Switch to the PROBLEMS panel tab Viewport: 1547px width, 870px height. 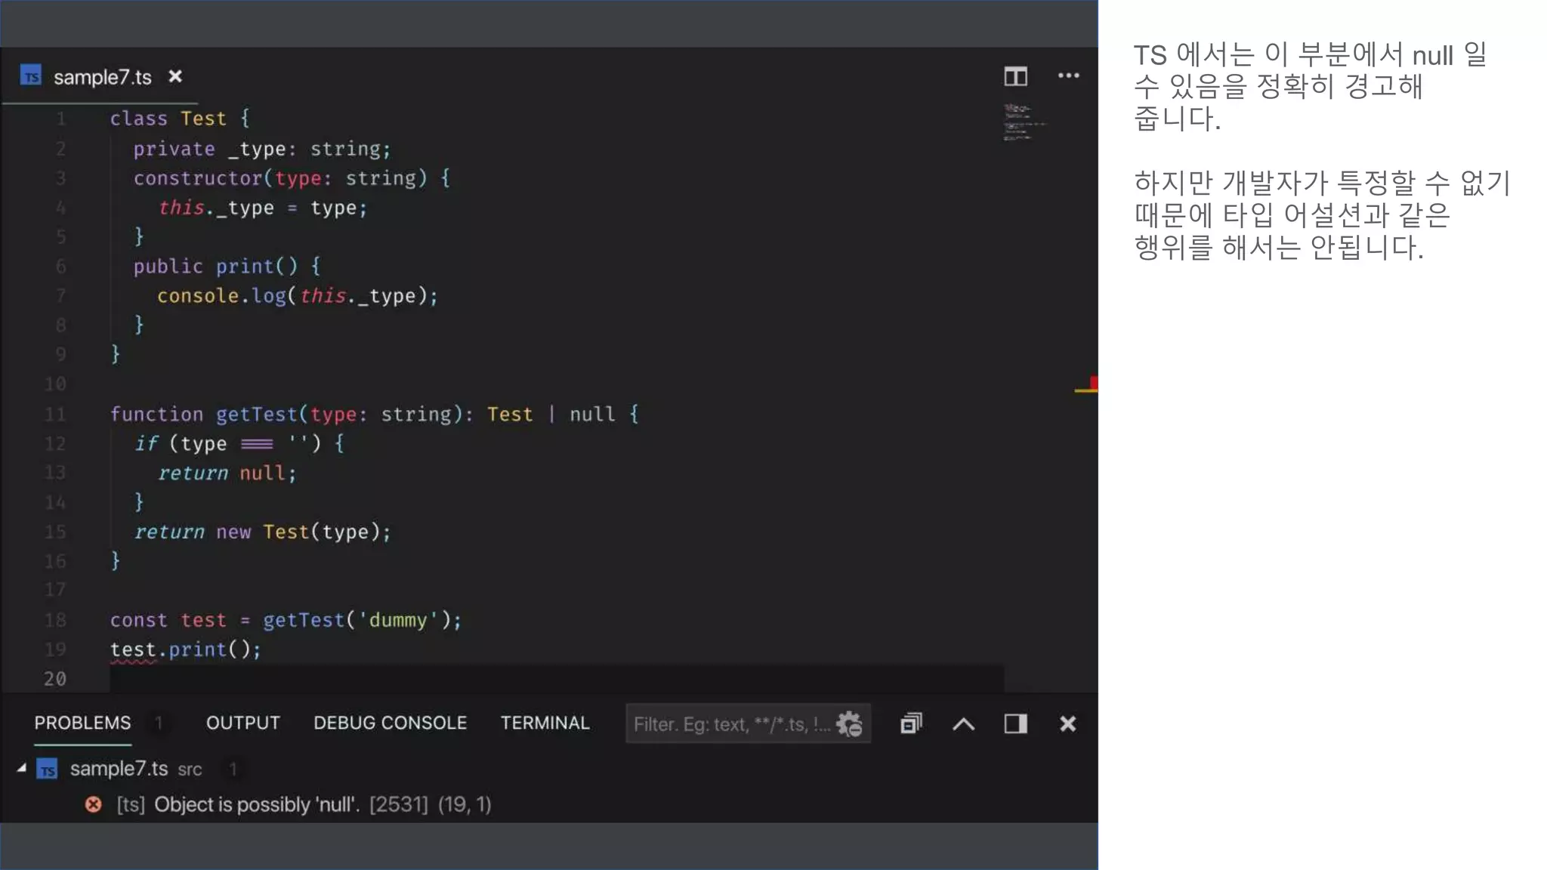coord(82,723)
